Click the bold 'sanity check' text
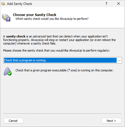The image size is (125, 127). pyautogui.click(x=16, y=36)
